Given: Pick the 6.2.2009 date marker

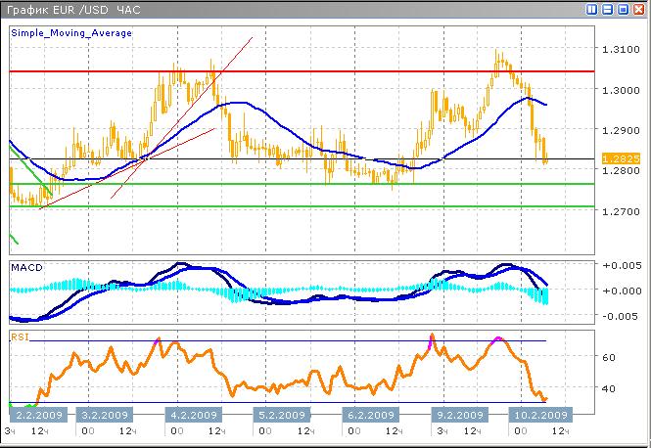Looking at the screenshot, I should point(370,415).
